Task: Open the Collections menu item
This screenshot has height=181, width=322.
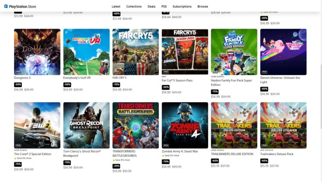Action: [x=134, y=6]
